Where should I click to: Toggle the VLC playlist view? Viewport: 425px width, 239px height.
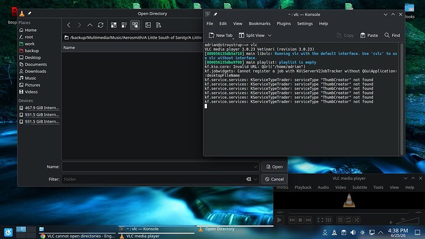point(340,220)
